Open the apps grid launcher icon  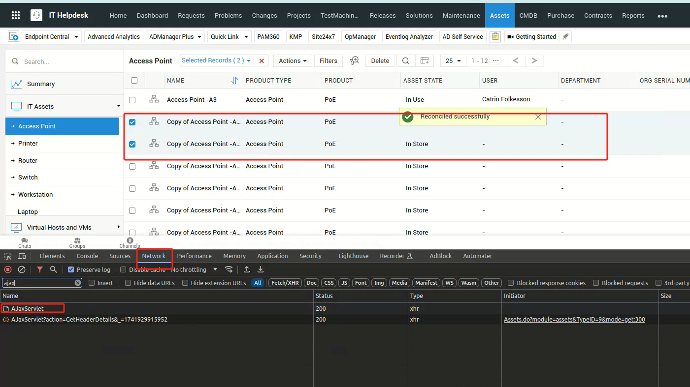pyautogui.click(x=16, y=15)
